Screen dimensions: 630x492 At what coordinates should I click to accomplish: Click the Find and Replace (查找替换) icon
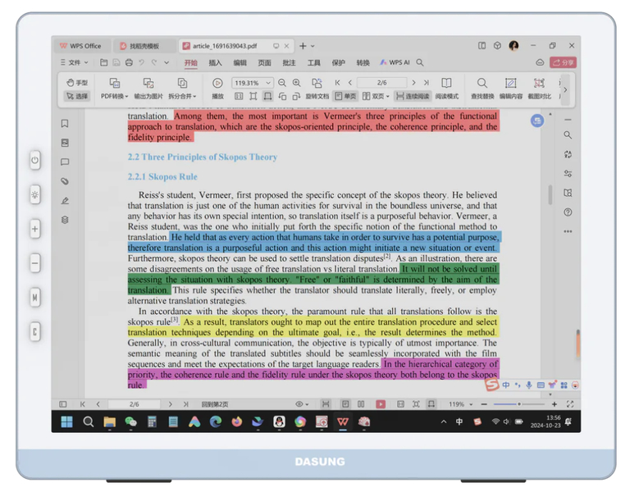[482, 84]
